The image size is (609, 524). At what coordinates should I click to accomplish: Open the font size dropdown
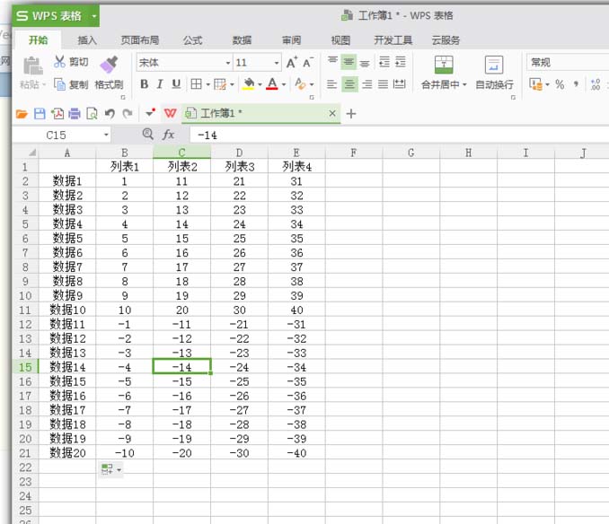(x=276, y=63)
